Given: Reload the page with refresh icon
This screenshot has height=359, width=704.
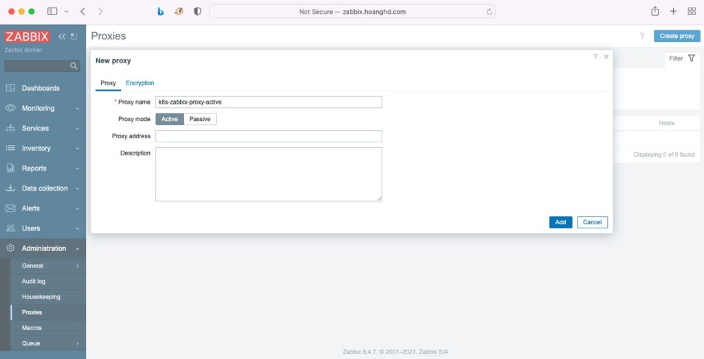Looking at the screenshot, I should (489, 12).
